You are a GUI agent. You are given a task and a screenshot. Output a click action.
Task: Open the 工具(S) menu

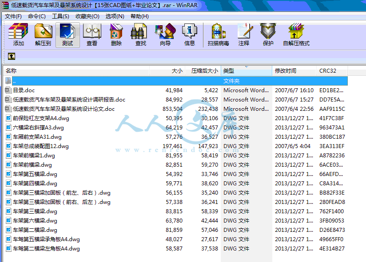point(60,16)
